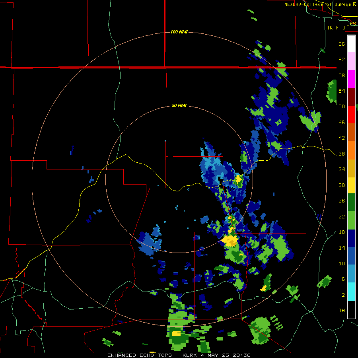The height and width of the screenshot is (358, 358).
Task: Click the 50 NMI range ring label
Action: tap(179, 105)
